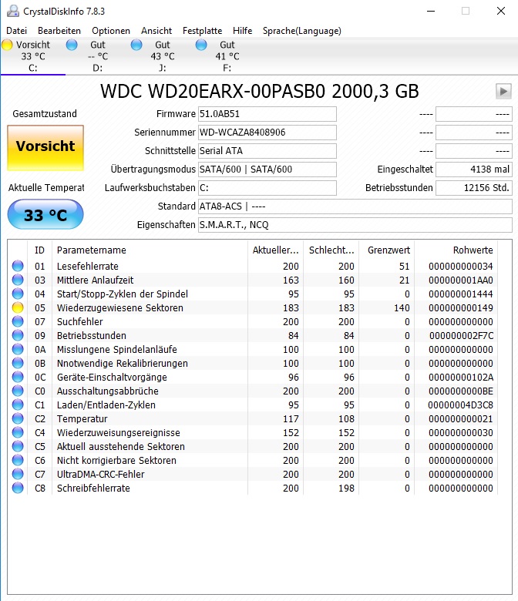Select raw value 000000001AA0
The image size is (518, 601).
[460, 280]
